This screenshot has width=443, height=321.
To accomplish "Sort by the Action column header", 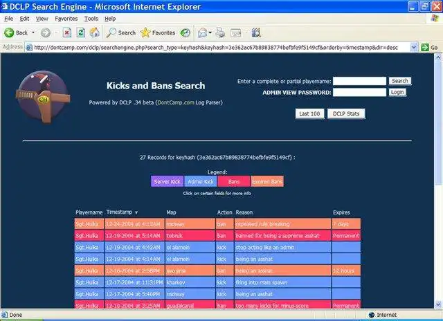I will [224, 212].
